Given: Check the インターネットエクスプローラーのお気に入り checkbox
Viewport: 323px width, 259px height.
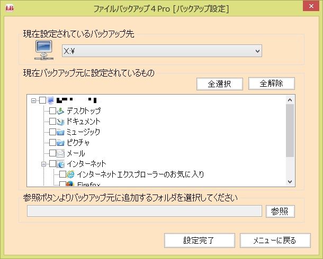Looking at the screenshot, I should (x=62, y=174).
